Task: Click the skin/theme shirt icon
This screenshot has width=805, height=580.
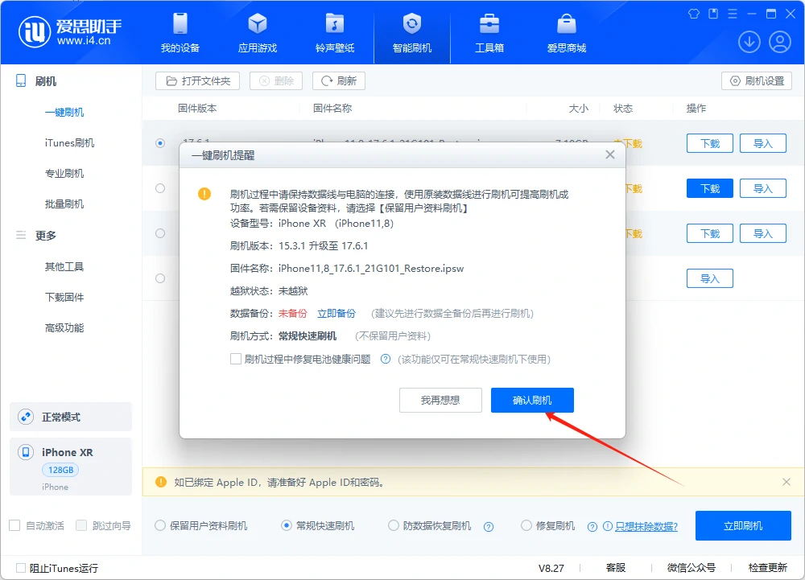Action: click(x=694, y=14)
